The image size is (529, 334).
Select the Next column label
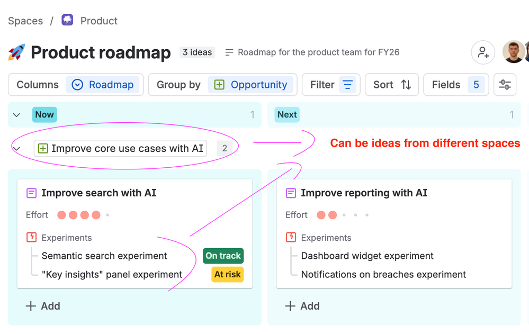coord(287,115)
